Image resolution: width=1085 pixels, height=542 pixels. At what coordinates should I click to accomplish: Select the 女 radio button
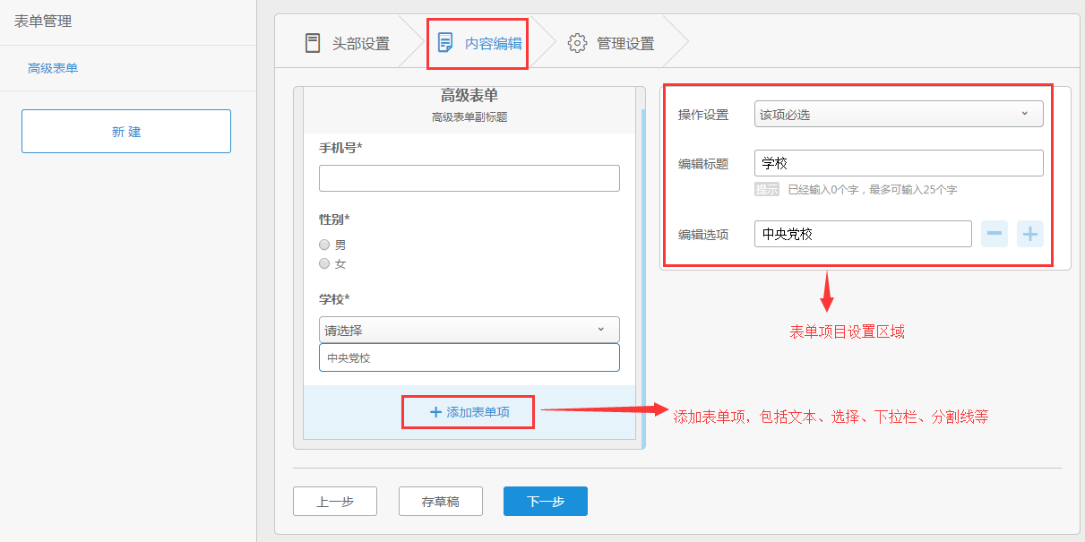tap(324, 263)
